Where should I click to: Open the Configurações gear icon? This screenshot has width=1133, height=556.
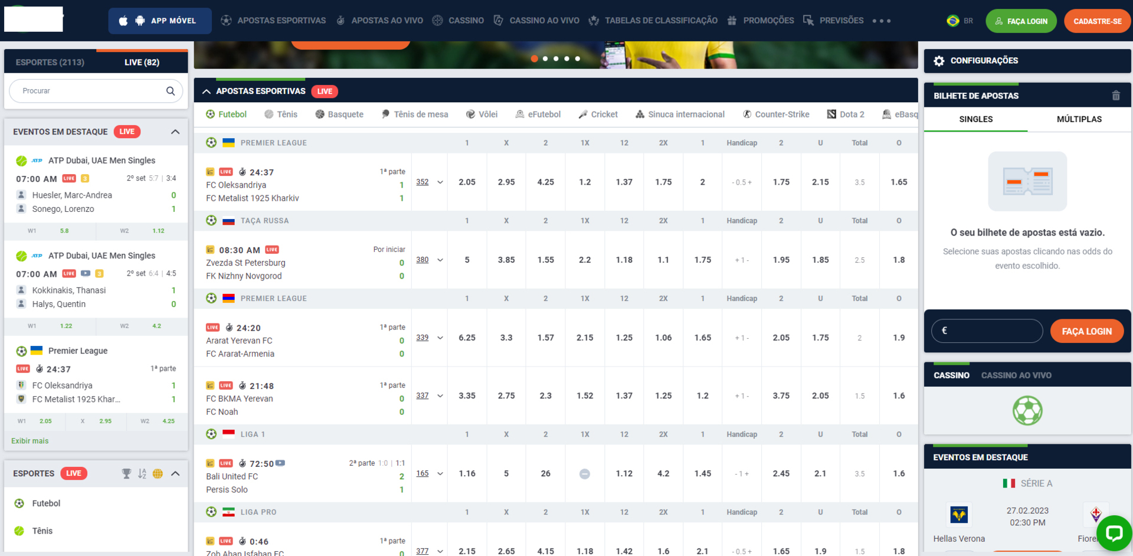click(939, 61)
